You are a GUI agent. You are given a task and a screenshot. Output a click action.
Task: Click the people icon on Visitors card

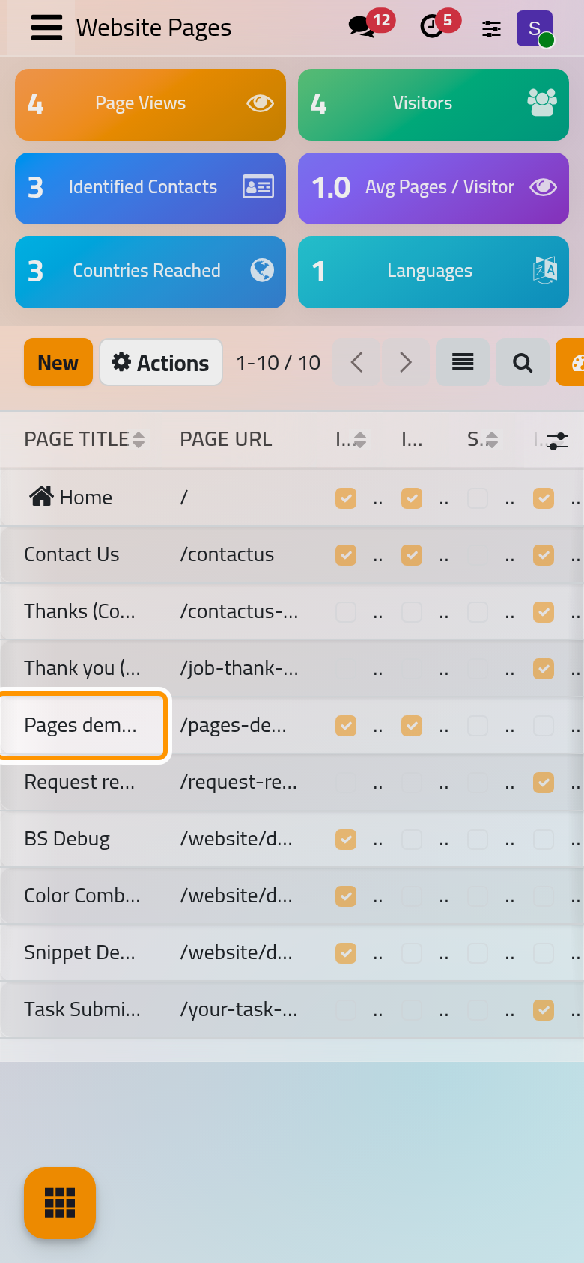[542, 103]
